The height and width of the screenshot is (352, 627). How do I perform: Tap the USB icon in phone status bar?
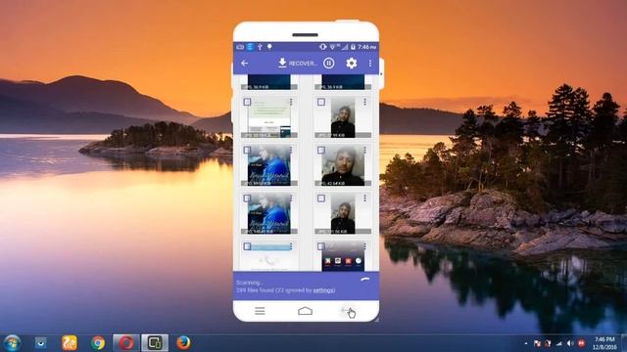(x=260, y=47)
